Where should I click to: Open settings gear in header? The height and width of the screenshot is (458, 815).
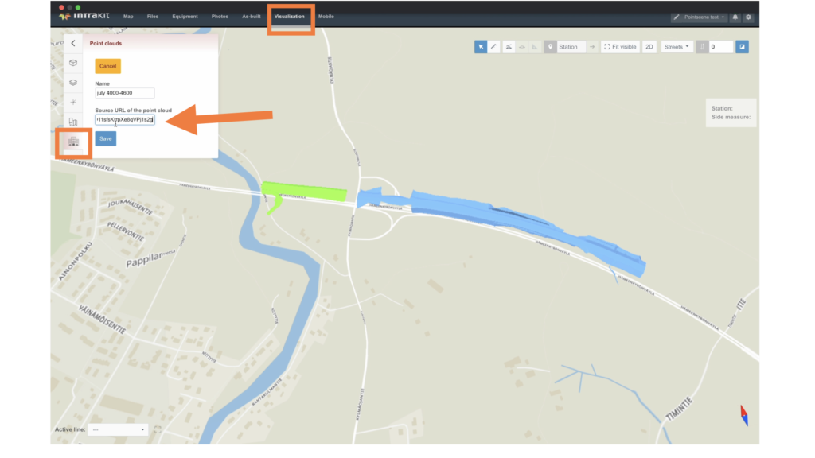748,17
